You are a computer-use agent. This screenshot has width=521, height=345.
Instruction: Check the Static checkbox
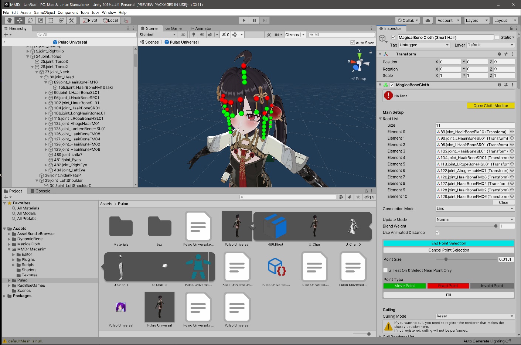497,37
